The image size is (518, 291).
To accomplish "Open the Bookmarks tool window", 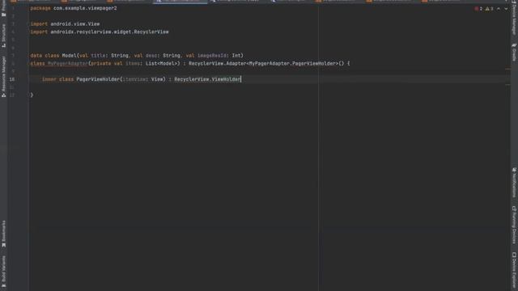I will [3, 234].
